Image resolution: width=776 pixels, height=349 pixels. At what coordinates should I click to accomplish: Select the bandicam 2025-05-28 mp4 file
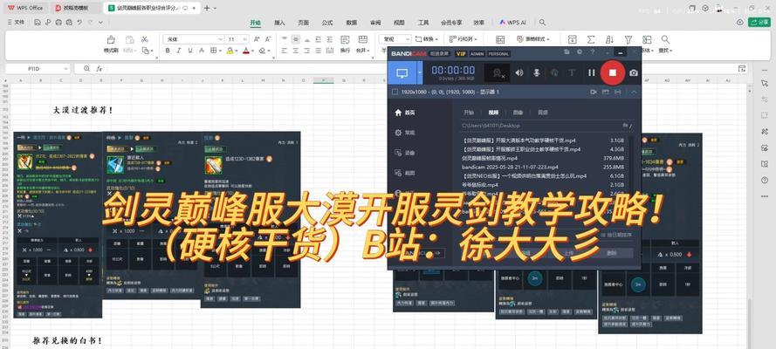543,168
